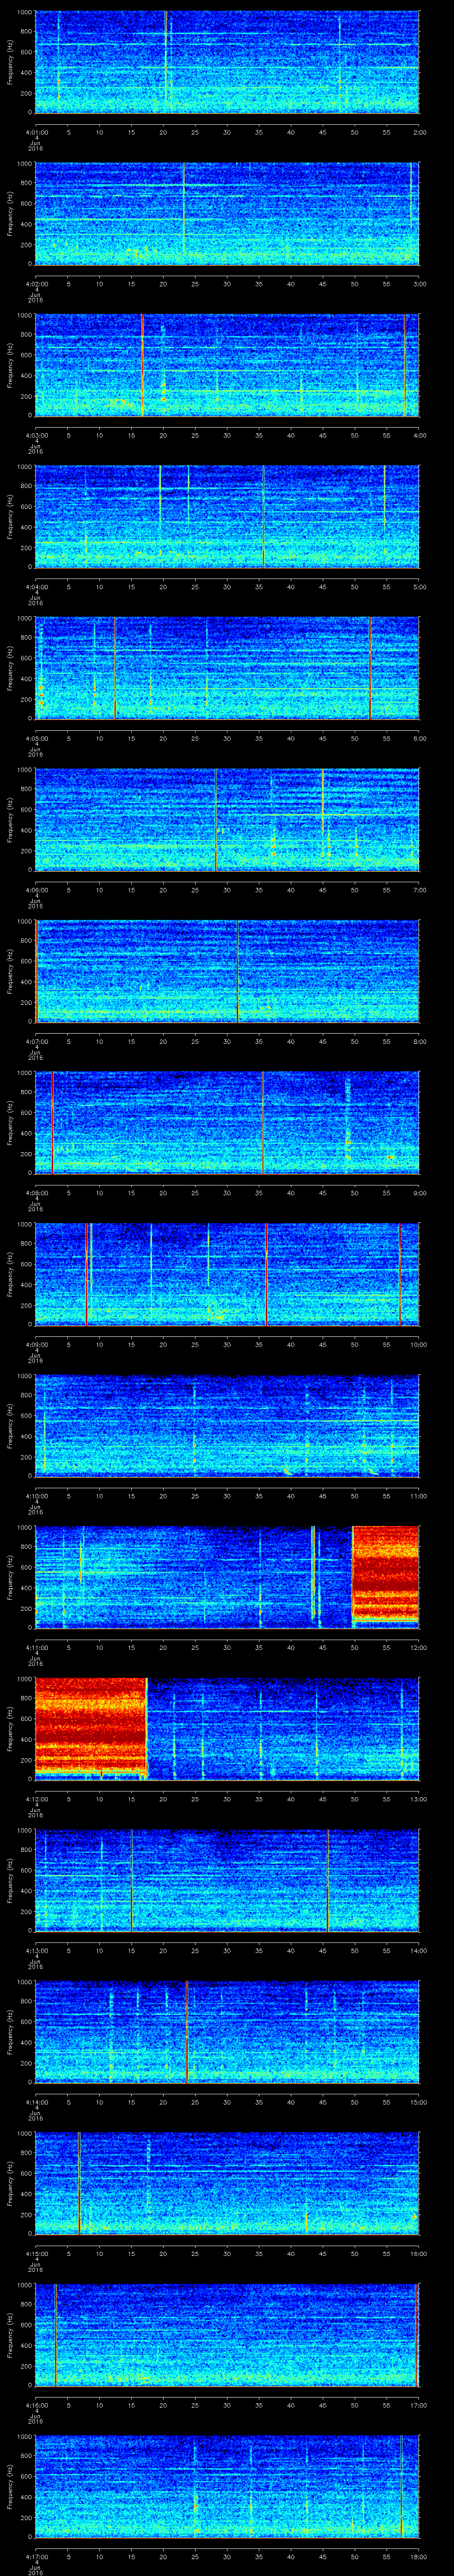Click the '2:00' end time label
454x2576 pixels.
point(419,131)
